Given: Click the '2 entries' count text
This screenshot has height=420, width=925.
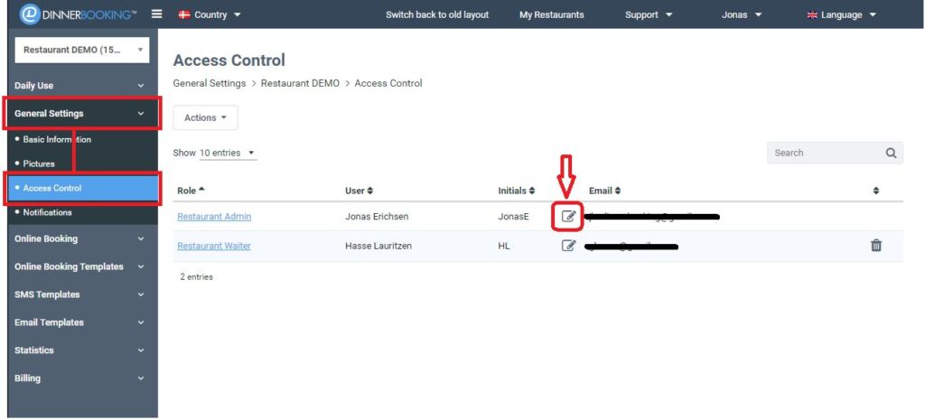Looking at the screenshot, I should tap(196, 276).
